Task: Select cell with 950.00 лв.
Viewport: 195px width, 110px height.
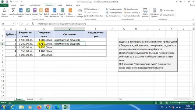Action: 25,51
